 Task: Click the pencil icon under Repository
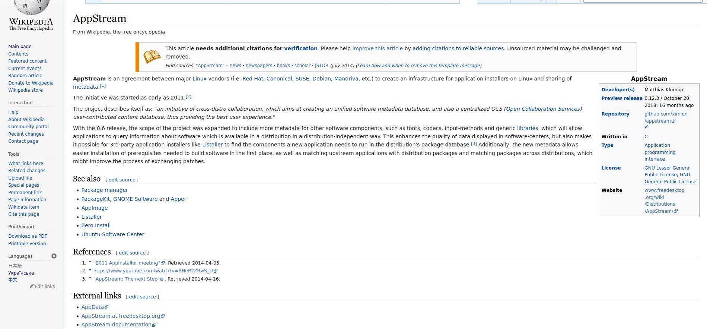click(x=646, y=127)
